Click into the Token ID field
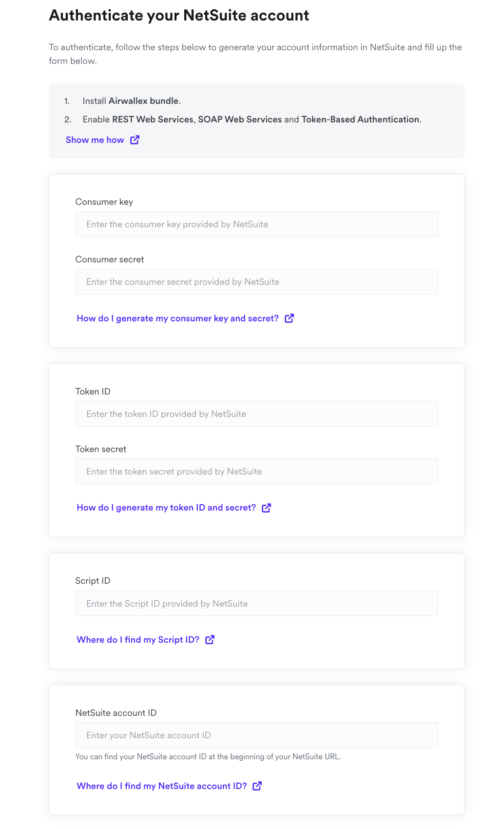504x829 pixels. (256, 414)
